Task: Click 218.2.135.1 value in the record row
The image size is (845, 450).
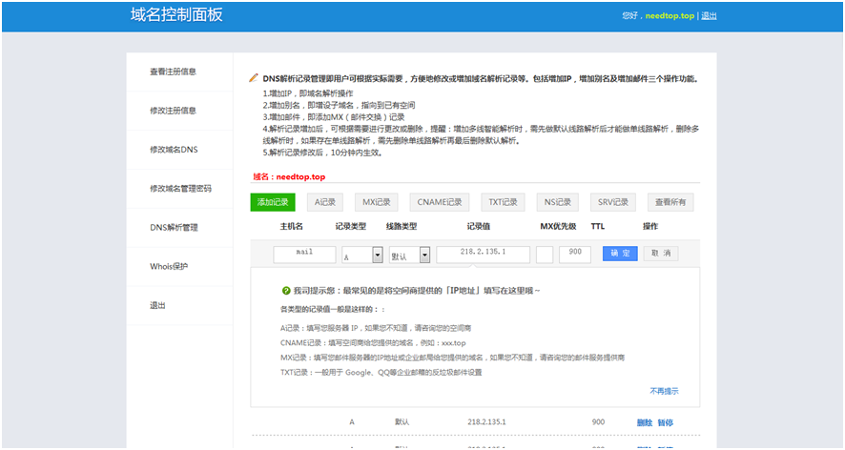Action: point(486,422)
